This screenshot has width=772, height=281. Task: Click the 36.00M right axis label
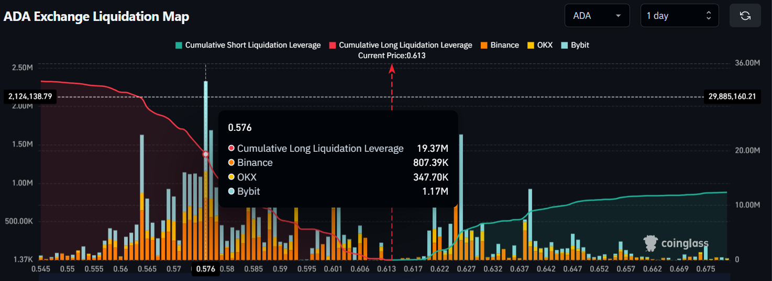pyautogui.click(x=748, y=63)
